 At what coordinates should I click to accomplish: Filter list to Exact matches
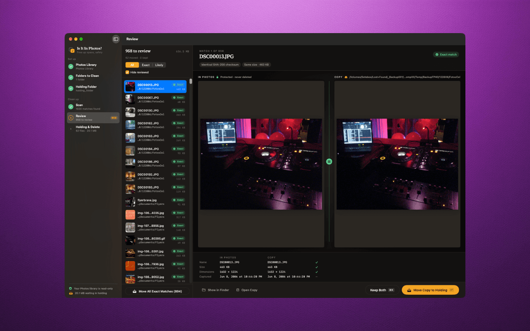pyautogui.click(x=146, y=65)
